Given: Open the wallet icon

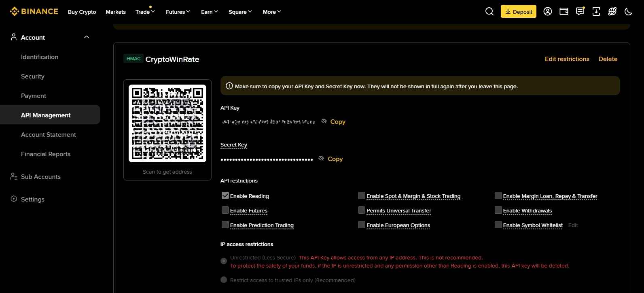Looking at the screenshot, I should (x=564, y=11).
